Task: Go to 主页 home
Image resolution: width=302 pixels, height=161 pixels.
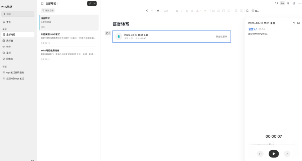Action: point(18,22)
